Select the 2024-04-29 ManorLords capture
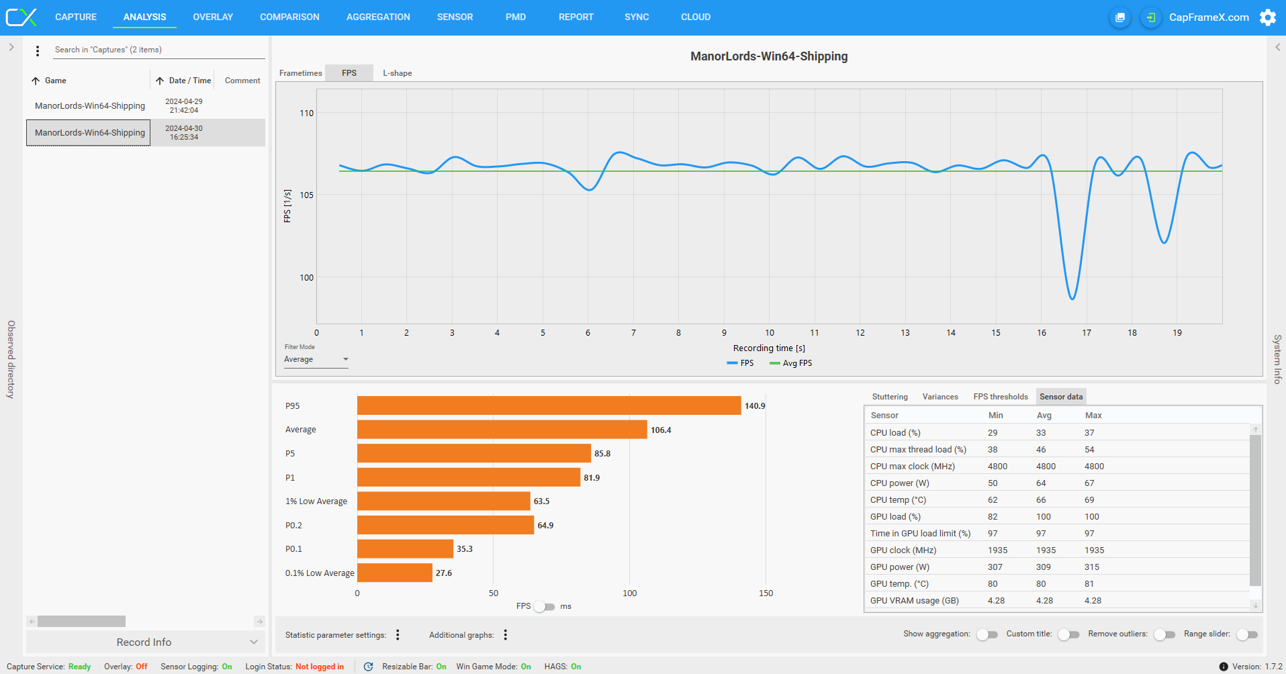The height and width of the screenshot is (674, 1286). pos(146,106)
